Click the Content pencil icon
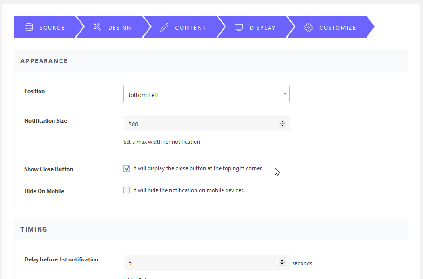 [164, 27]
